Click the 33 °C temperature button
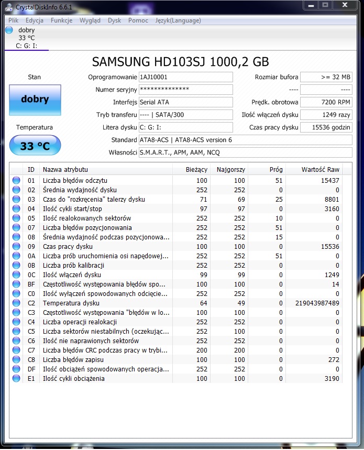 35,146
